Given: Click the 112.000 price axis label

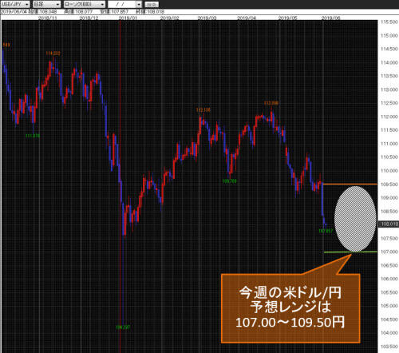Looking at the screenshot, I should pos(389,117).
